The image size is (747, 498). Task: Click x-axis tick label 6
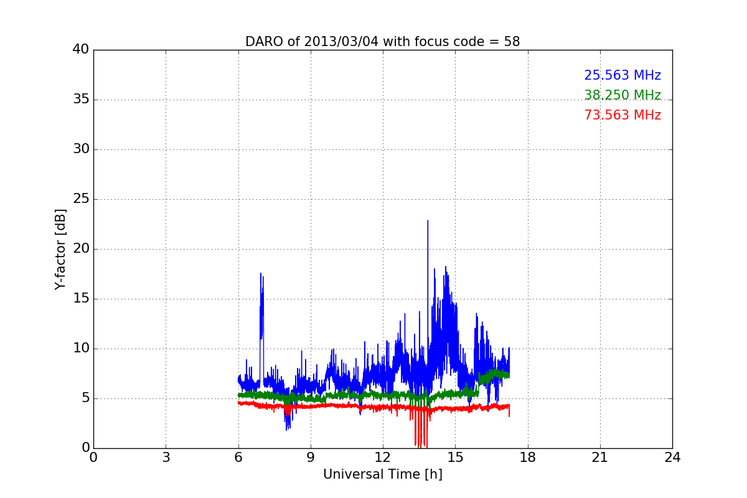point(238,458)
